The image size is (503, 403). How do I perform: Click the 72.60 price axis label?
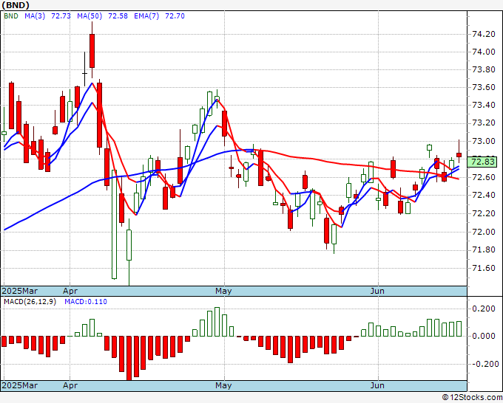(x=484, y=177)
